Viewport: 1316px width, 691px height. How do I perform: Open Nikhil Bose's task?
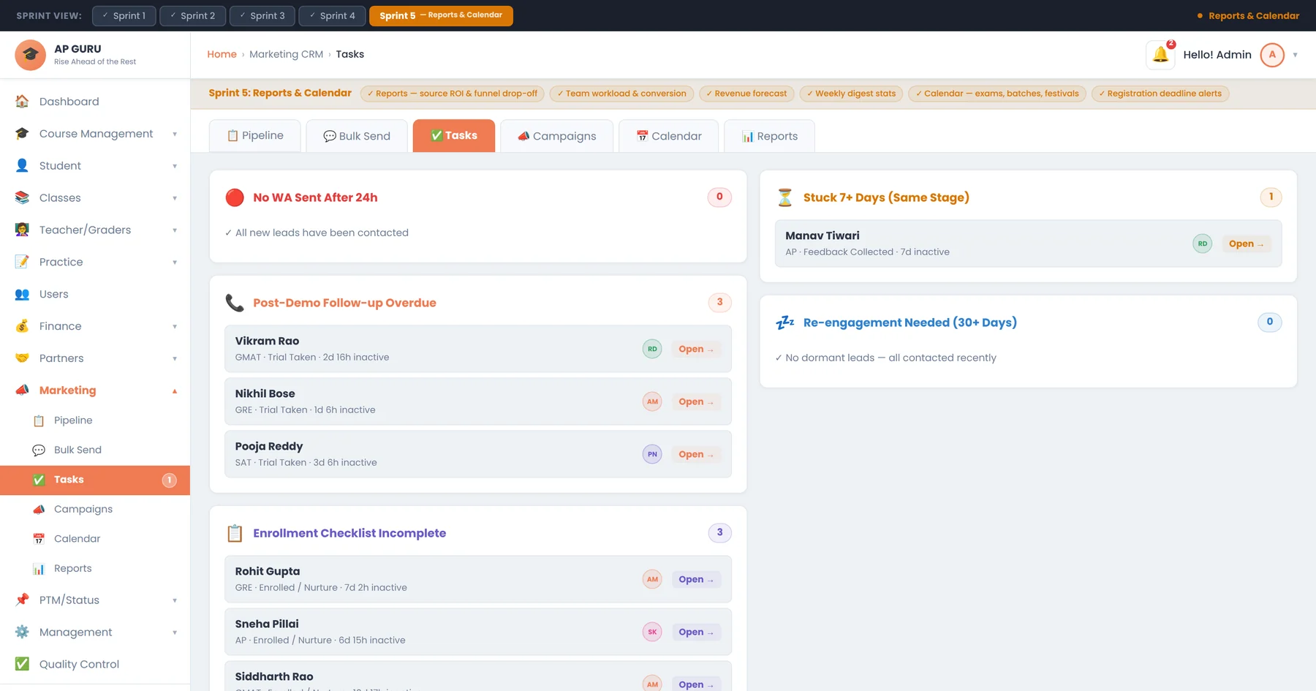pos(696,402)
